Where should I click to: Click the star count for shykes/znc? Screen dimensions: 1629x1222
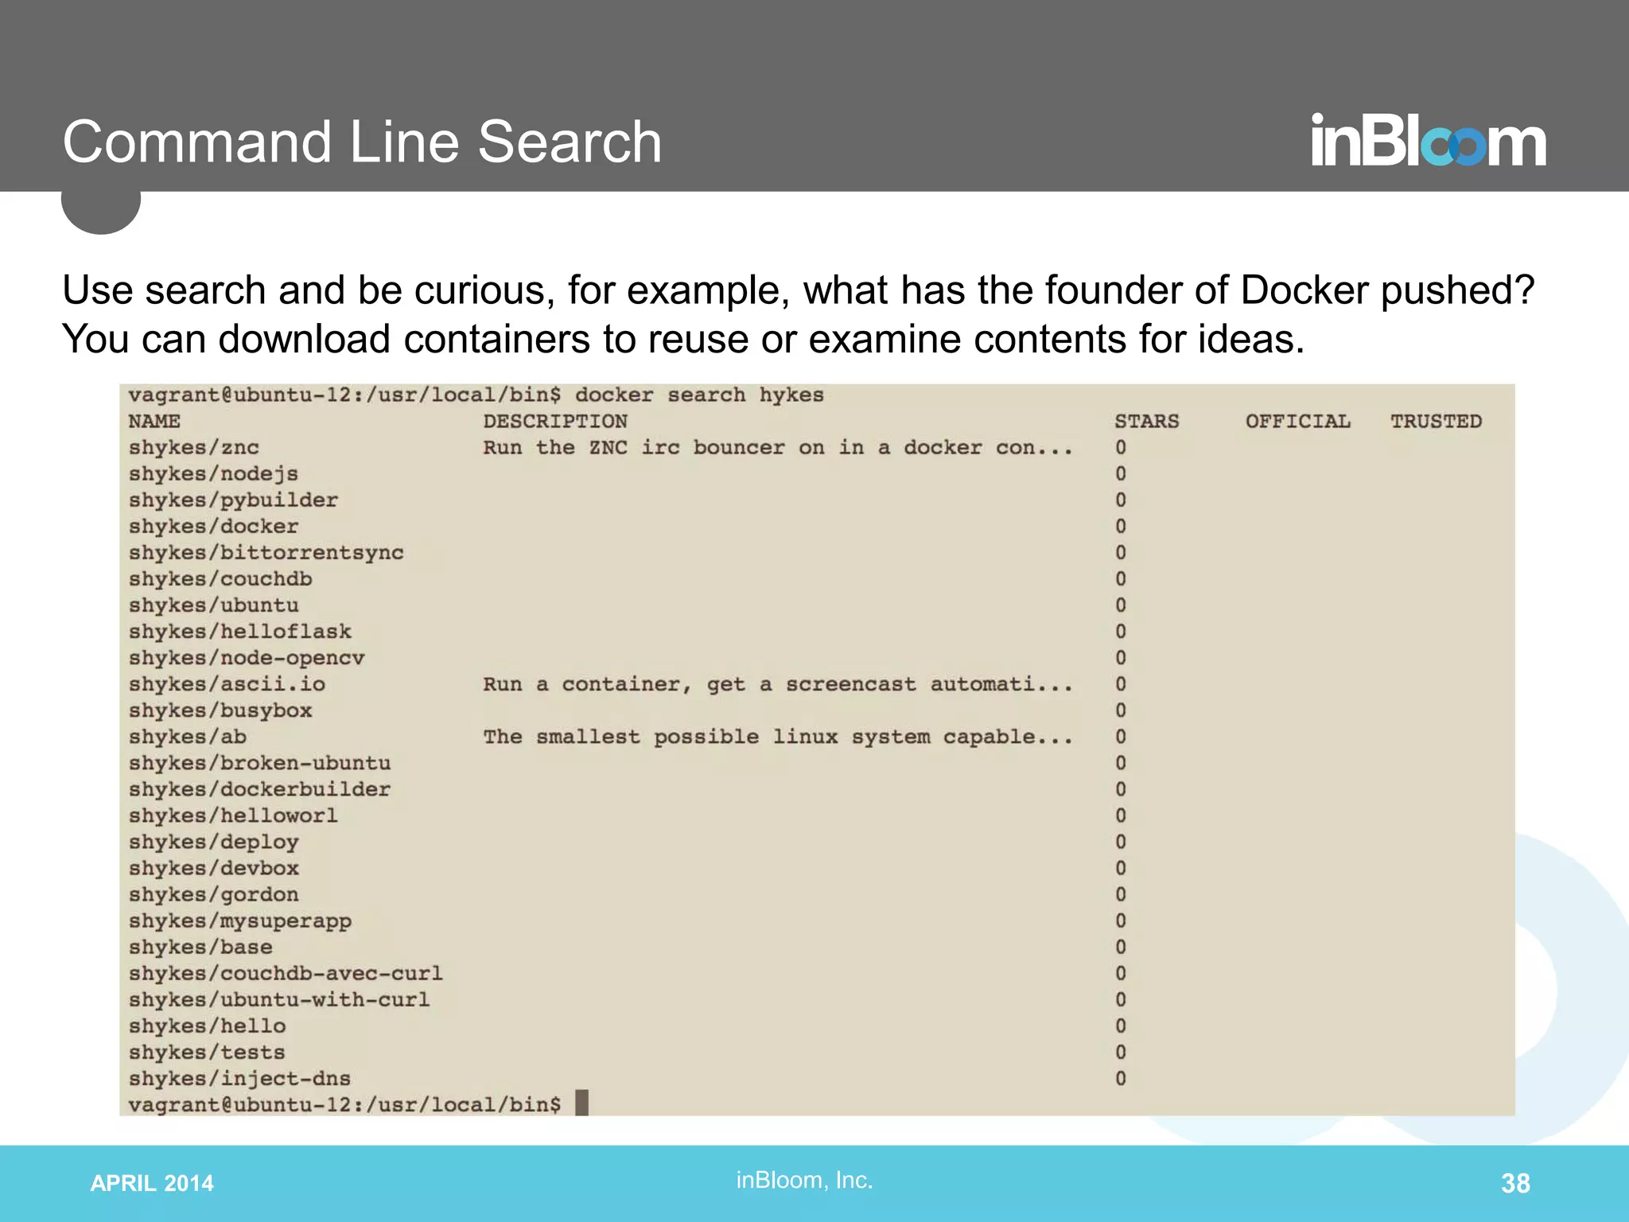point(1121,448)
